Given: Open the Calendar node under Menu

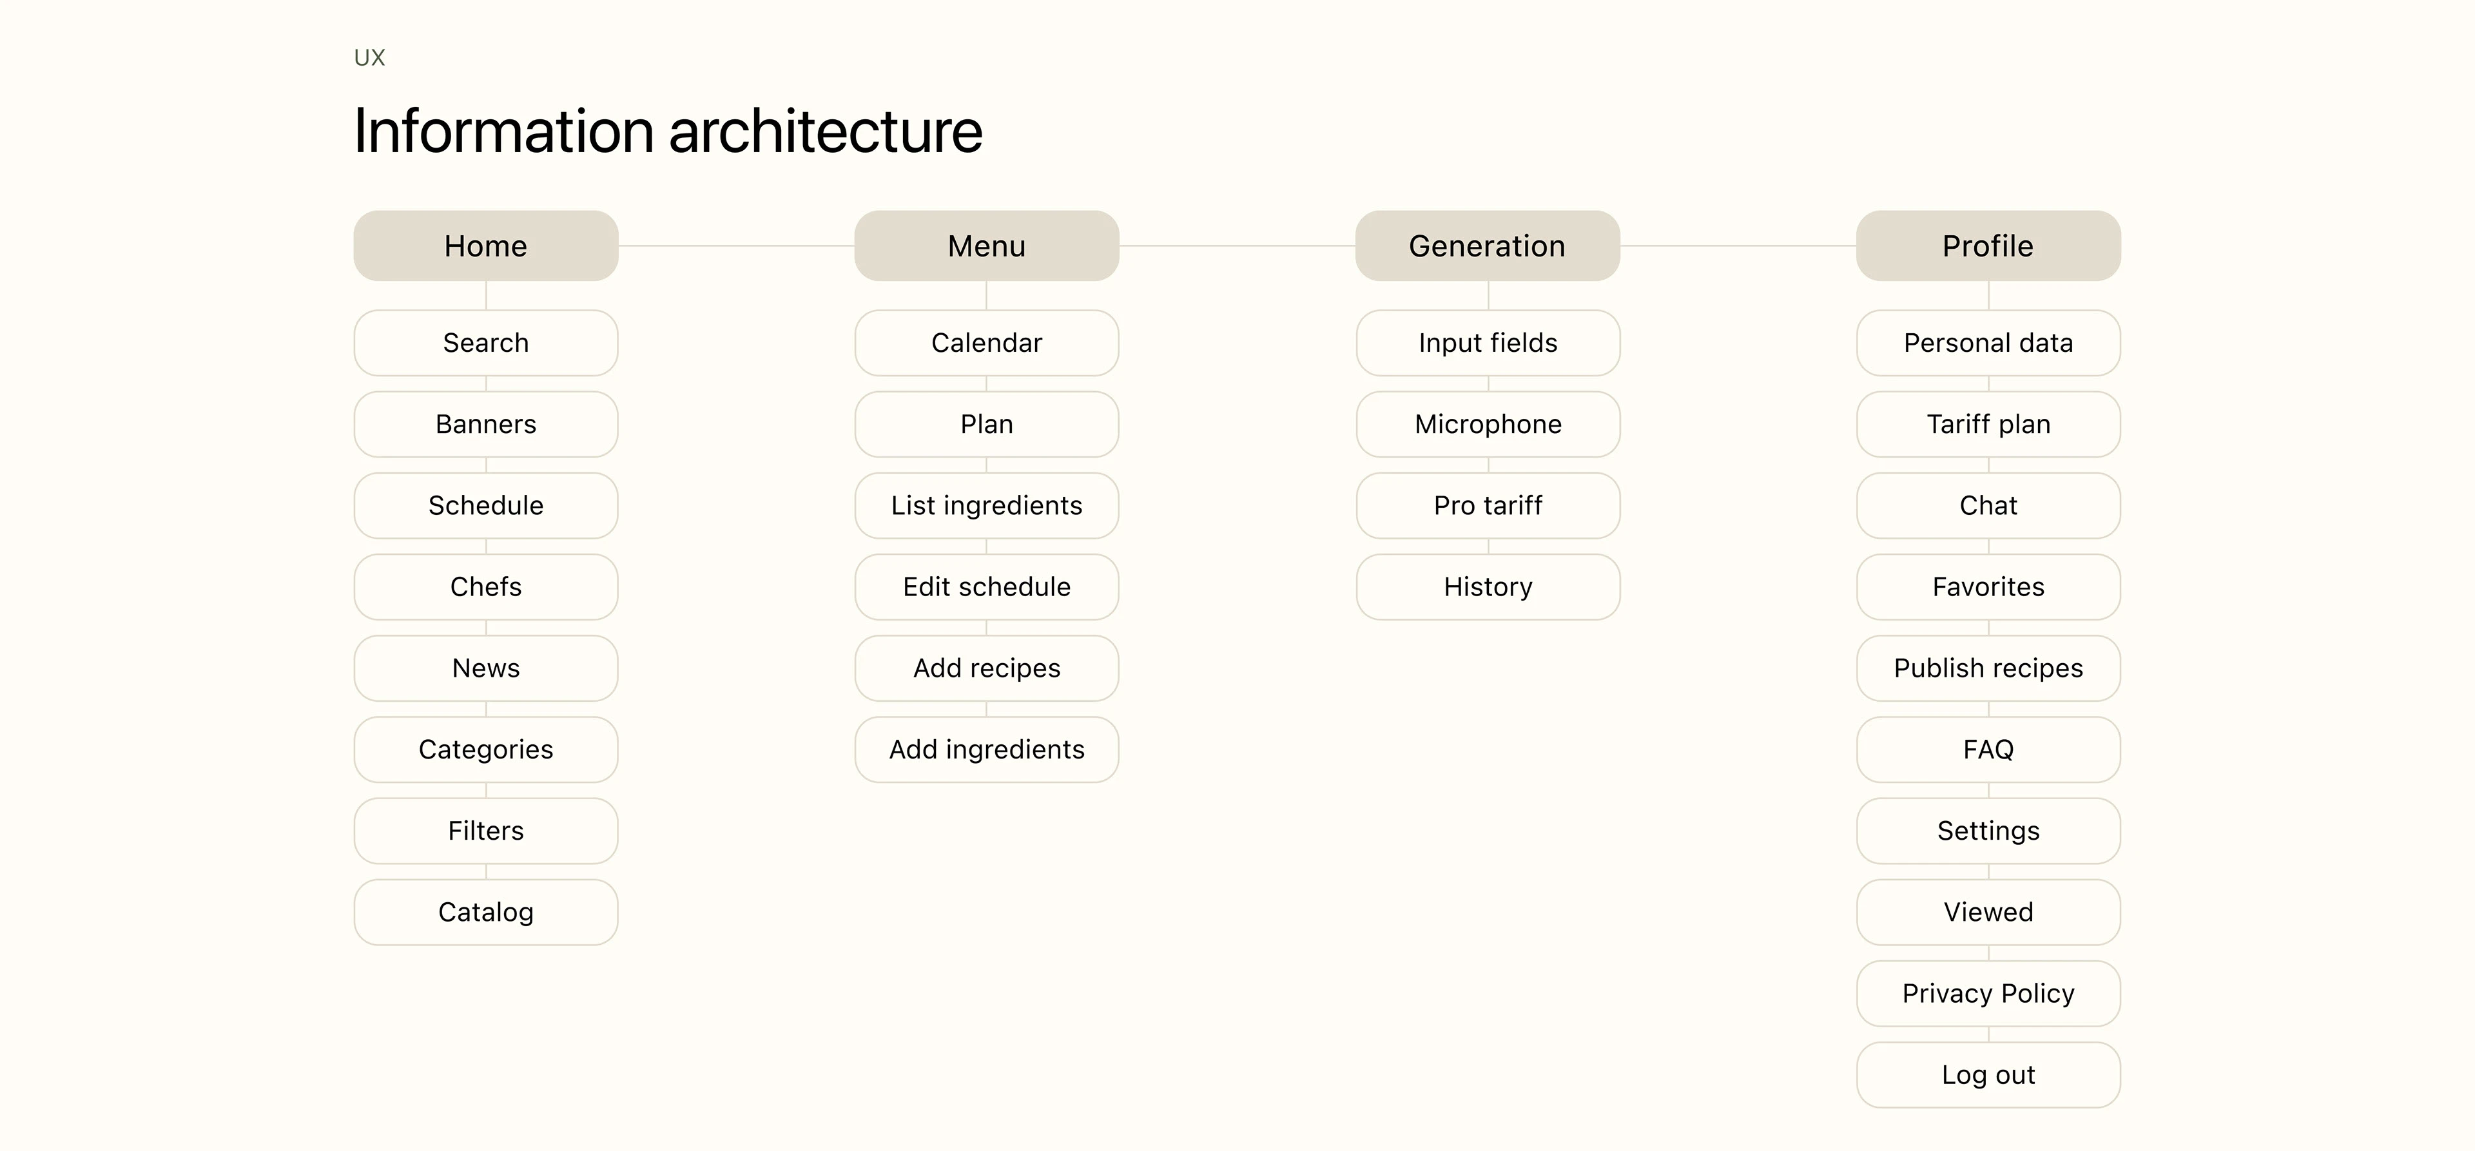Looking at the screenshot, I should coord(985,343).
